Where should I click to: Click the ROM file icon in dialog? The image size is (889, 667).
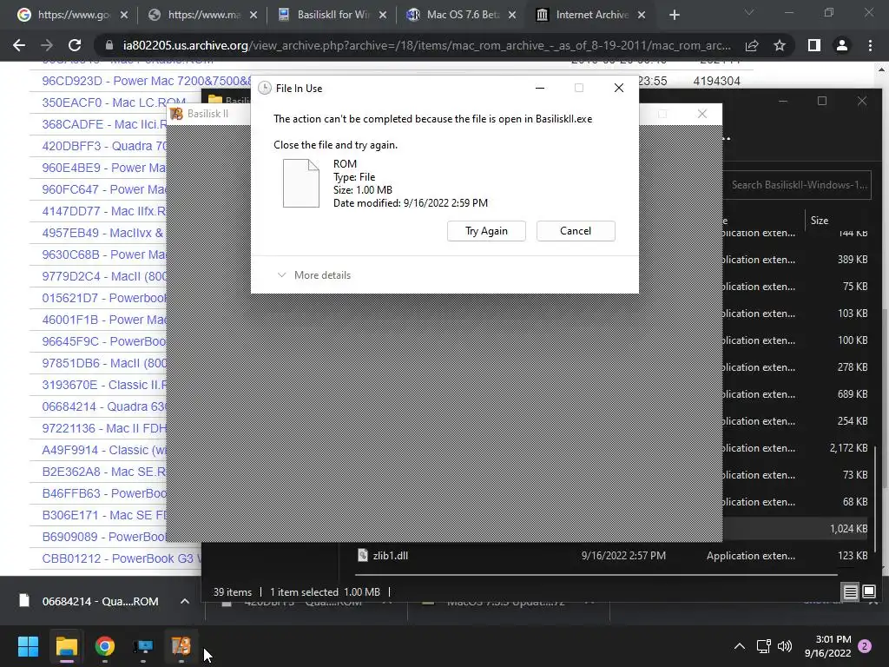click(301, 182)
